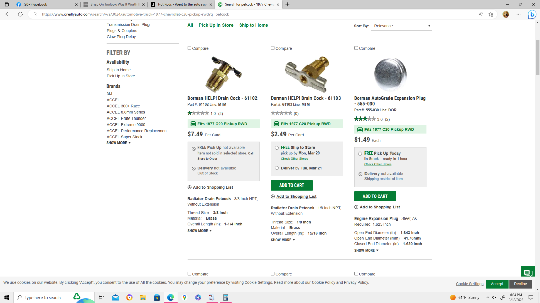Click Store to Order link
Image resolution: width=540 pixels, height=303 pixels.
207,159
